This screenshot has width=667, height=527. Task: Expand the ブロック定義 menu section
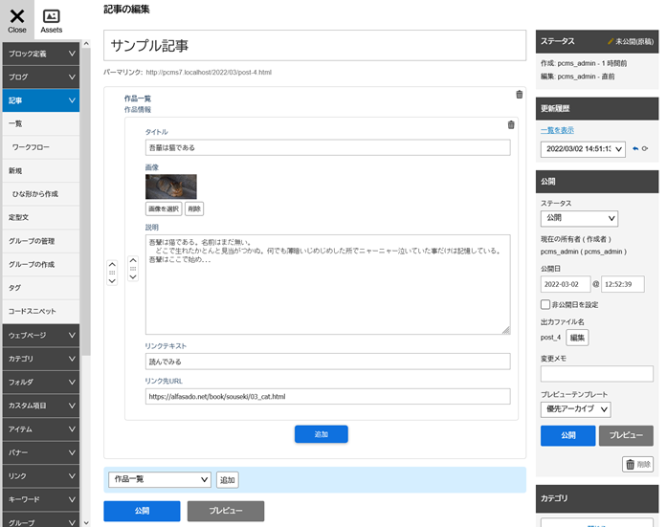coord(41,54)
